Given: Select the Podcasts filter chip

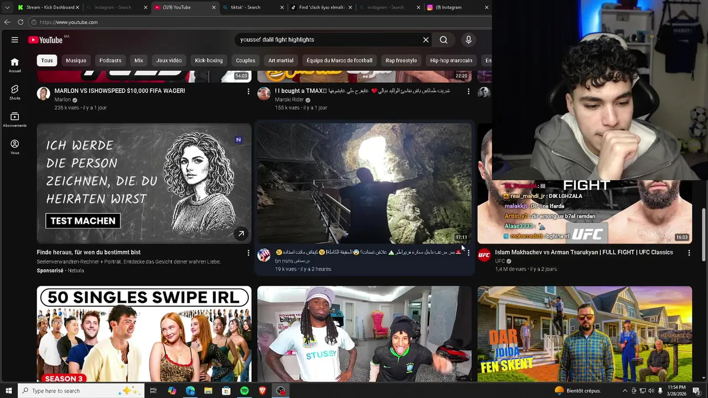Looking at the screenshot, I should [110, 60].
